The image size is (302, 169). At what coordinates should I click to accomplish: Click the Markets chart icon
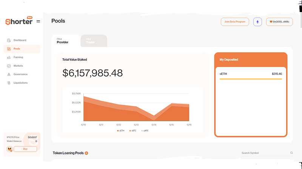(9, 66)
